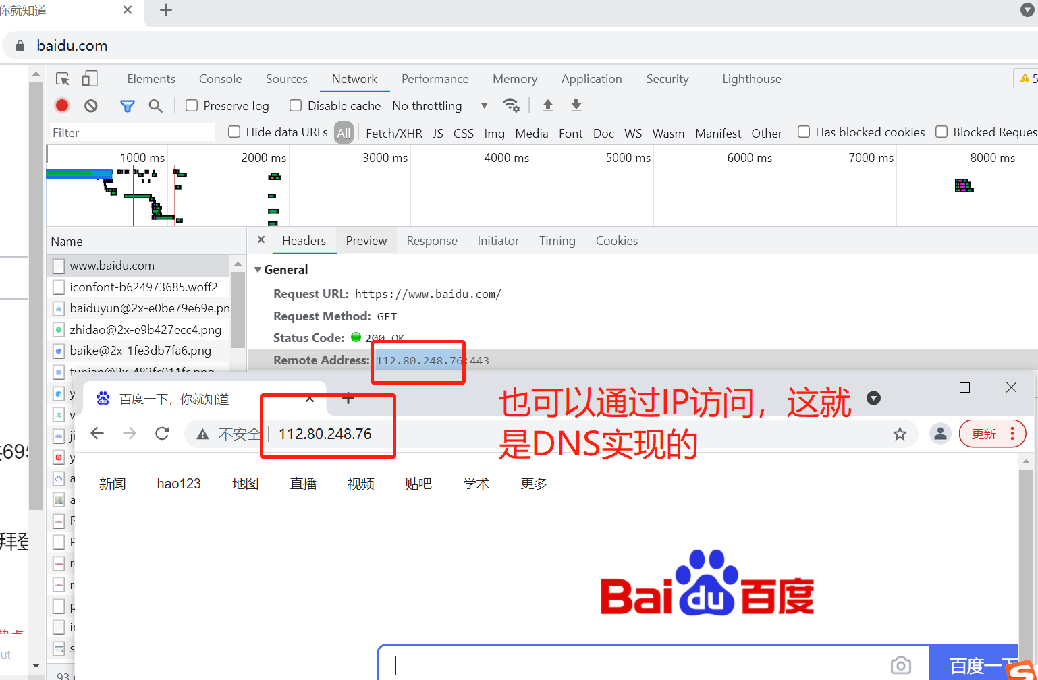Viewport: 1038px width, 680px height.
Task: Open the Performance panel tab
Action: [x=435, y=79]
